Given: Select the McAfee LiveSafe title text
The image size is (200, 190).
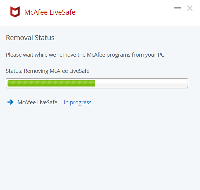Looking at the screenshot, I should pyautogui.click(x=50, y=12).
